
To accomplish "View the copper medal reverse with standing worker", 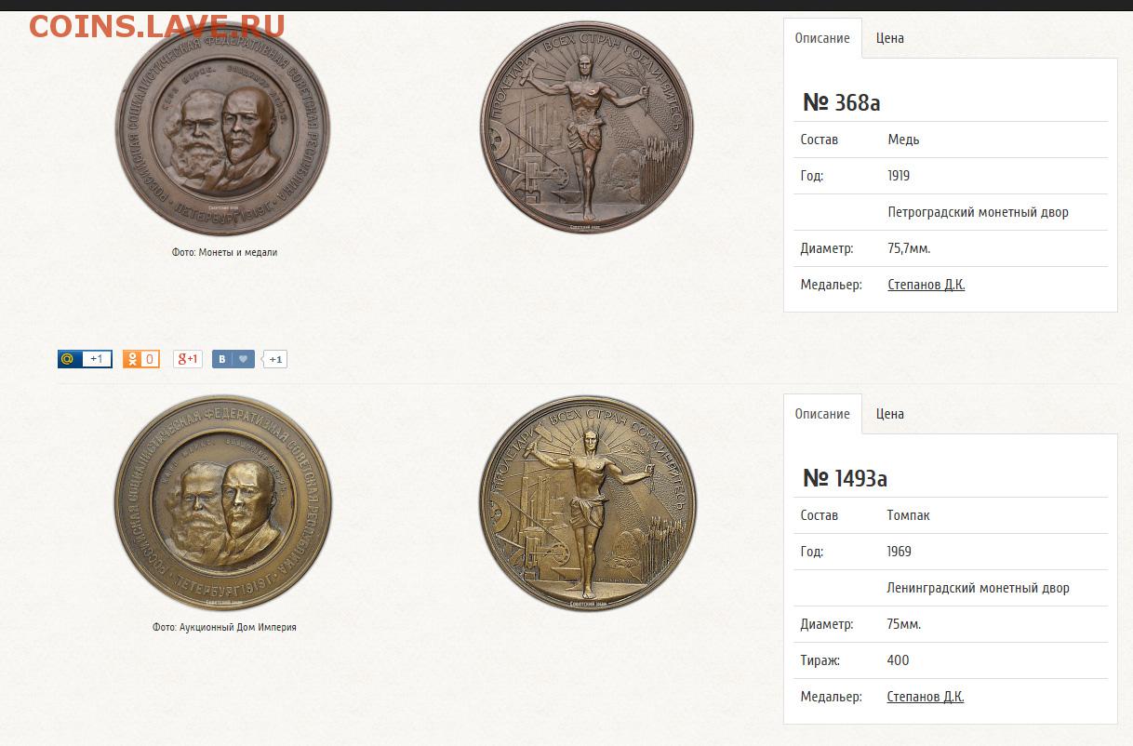I will click(x=587, y=128).
